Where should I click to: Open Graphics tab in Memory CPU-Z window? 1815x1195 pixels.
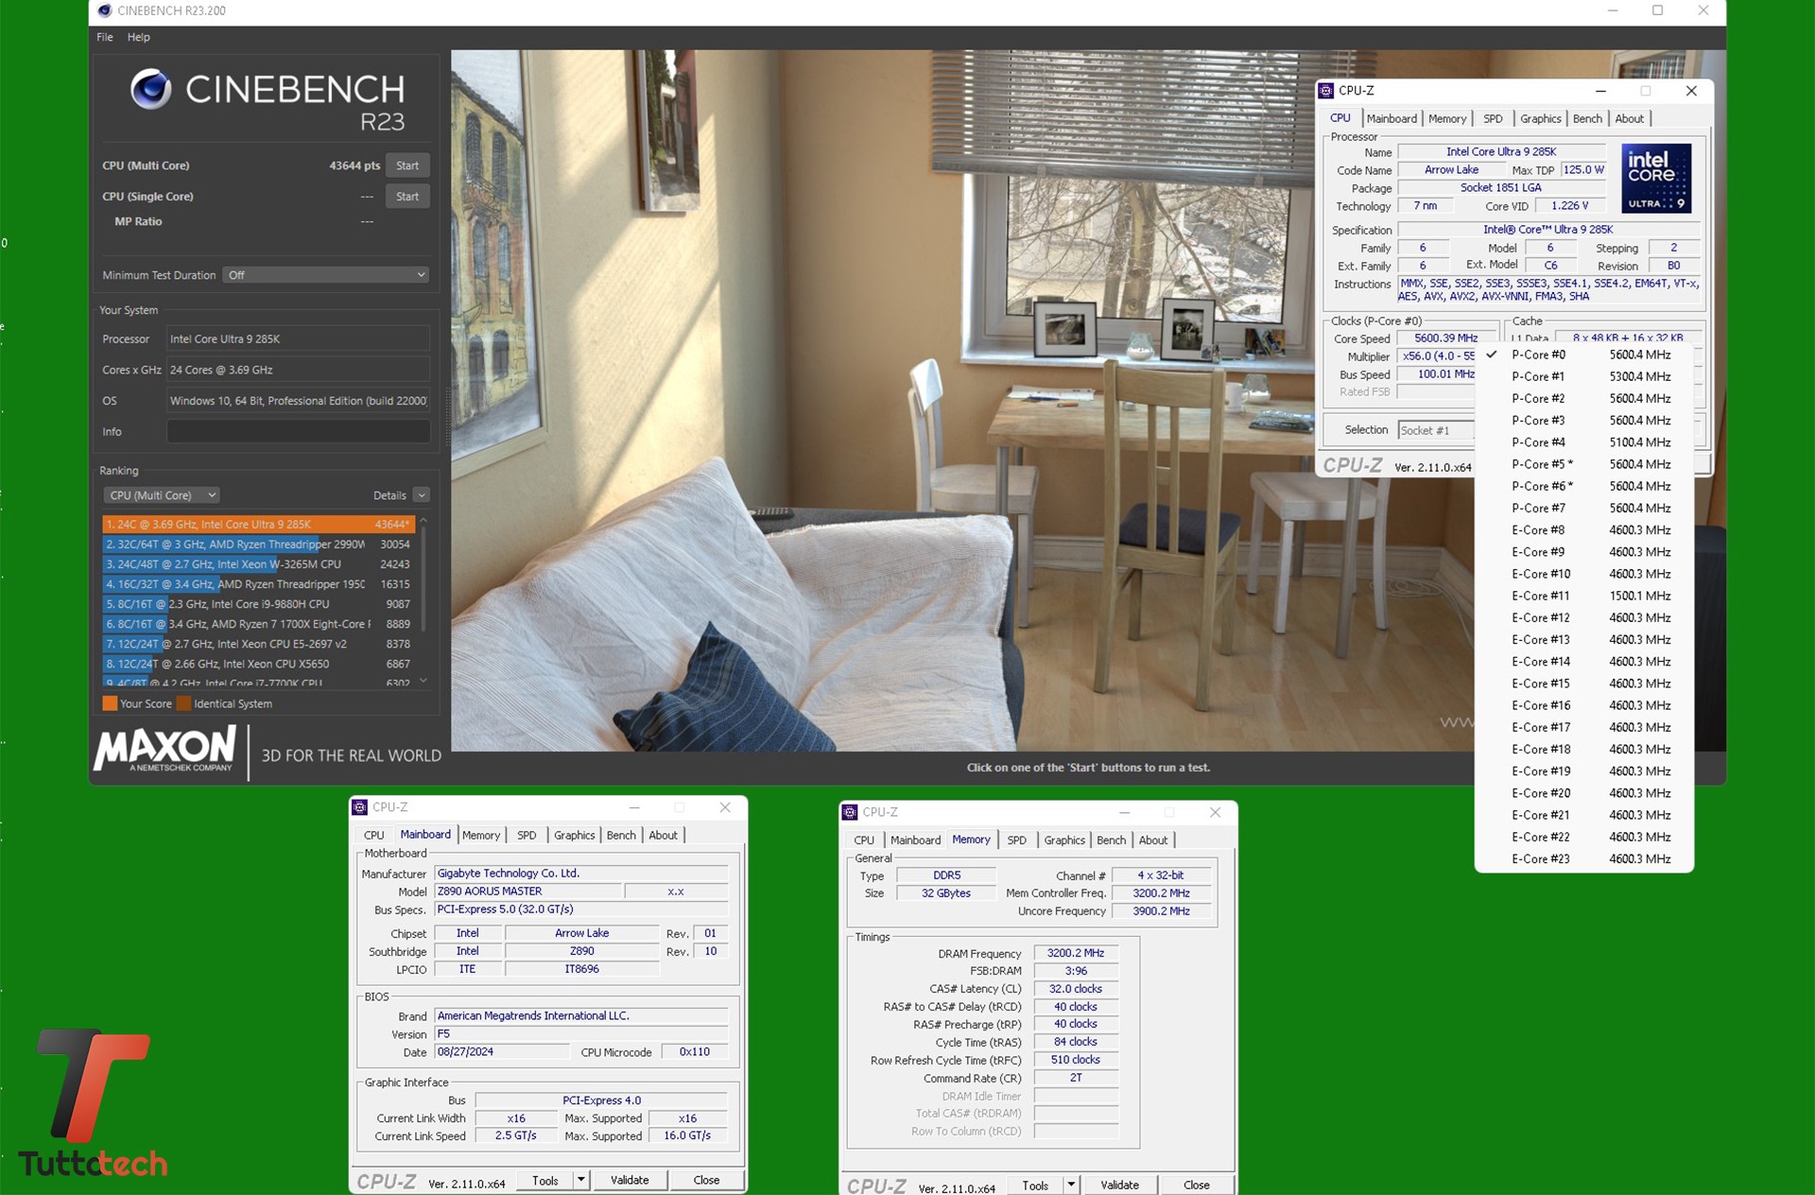pos(1064,840)
